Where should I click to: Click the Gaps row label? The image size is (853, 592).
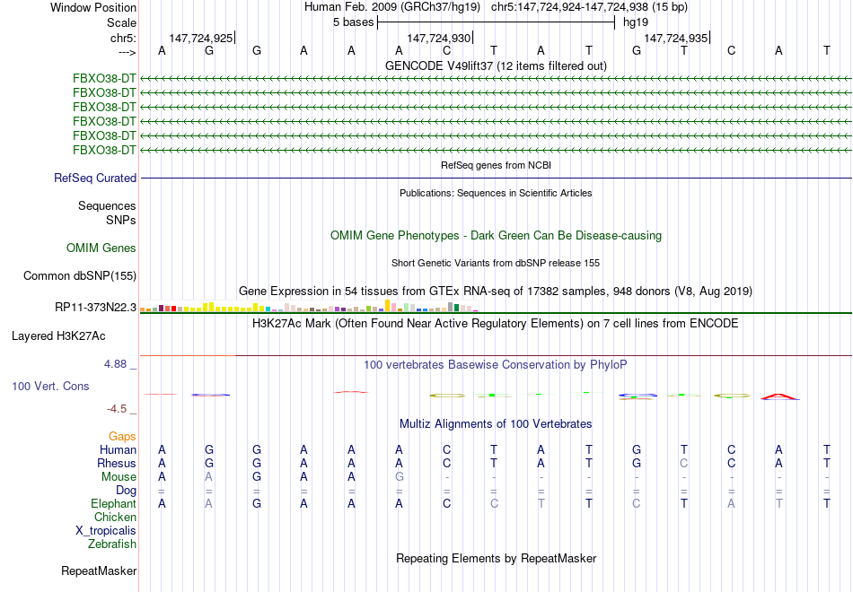pos(122,437)
